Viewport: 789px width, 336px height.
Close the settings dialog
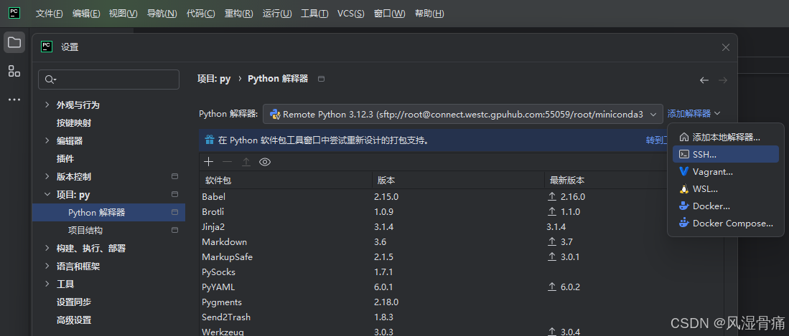726,47
